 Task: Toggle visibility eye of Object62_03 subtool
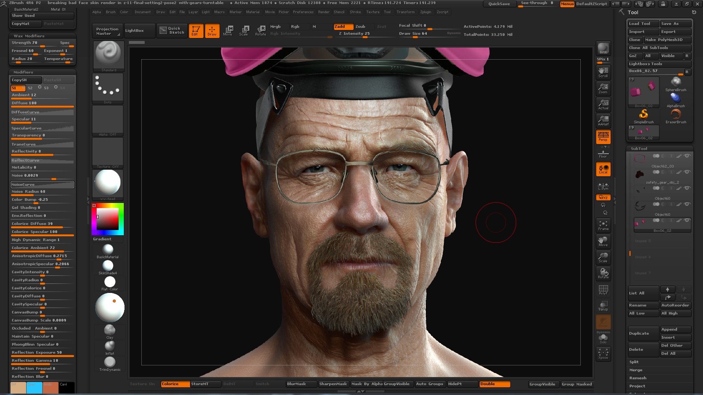coord(687,156)
